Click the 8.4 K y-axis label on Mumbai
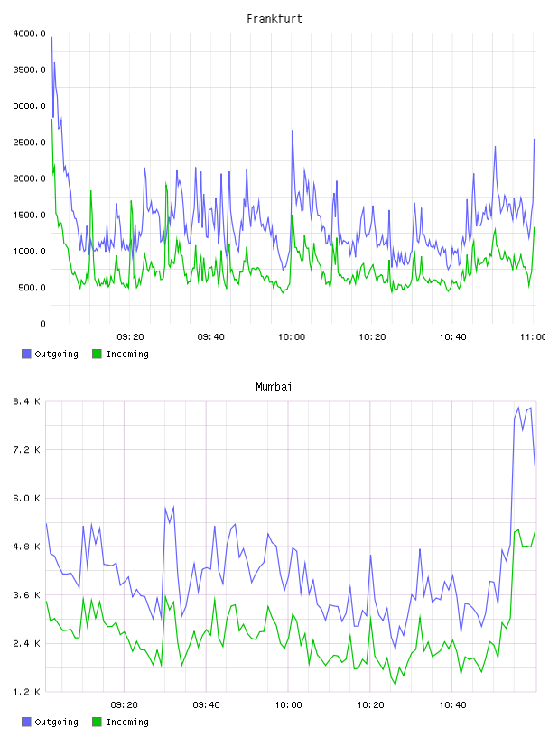 26,401
